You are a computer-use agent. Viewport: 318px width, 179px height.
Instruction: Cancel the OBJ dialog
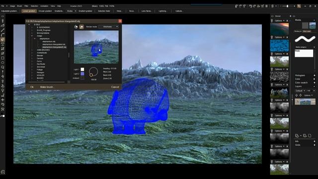(x=115, y=87)
